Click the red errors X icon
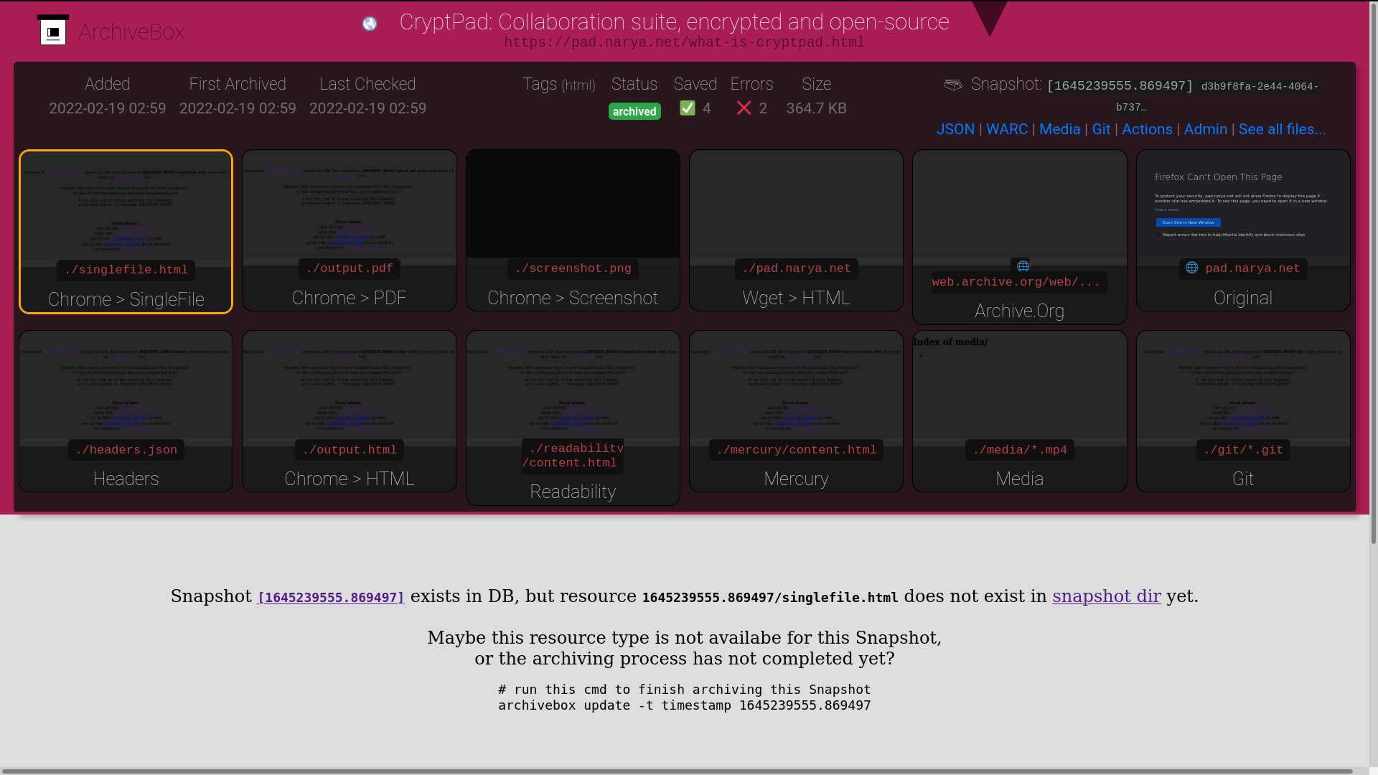Viewport: 1378px width, 775px height. click(x=744, y=108)
